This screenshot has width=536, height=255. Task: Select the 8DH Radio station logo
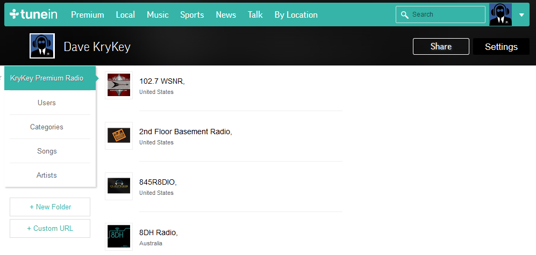119,237
